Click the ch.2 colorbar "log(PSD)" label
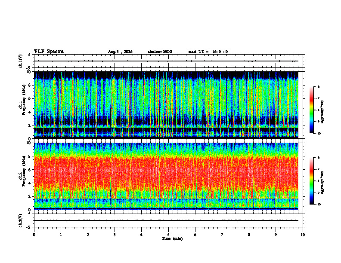 322,183
